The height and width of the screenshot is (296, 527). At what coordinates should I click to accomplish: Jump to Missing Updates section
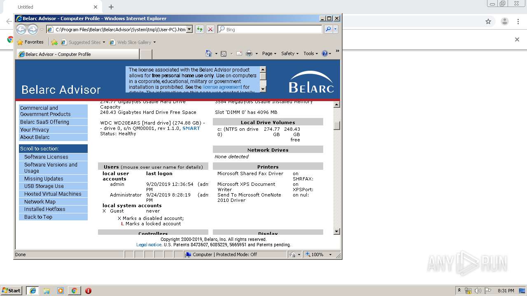(x=53, y=179)
